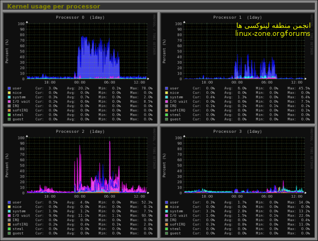The image size is (318, 241).
Task: Click the Processor 0 usage graph
Action: [x=81, y=68]
